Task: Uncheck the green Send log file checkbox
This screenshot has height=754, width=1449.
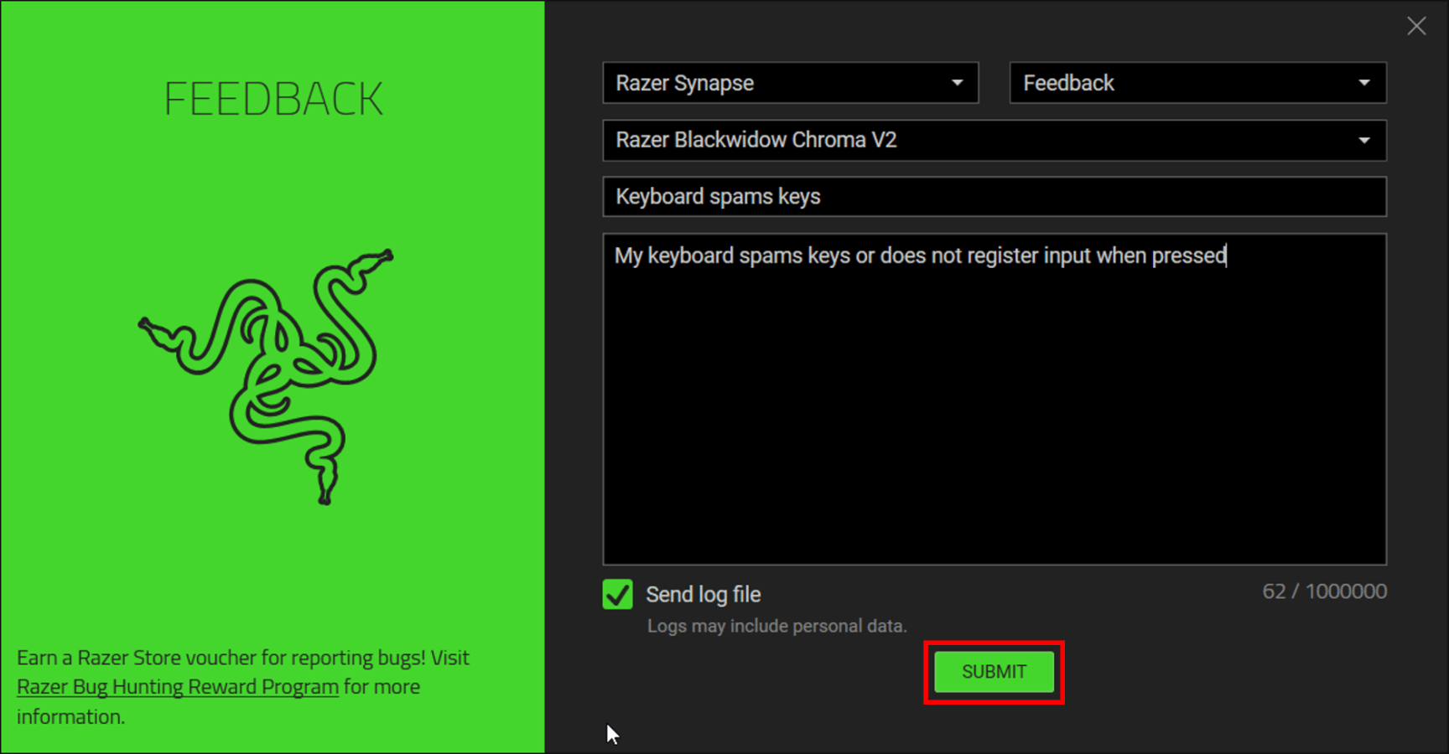Action: pyautogui.click(x=618, y=594)
